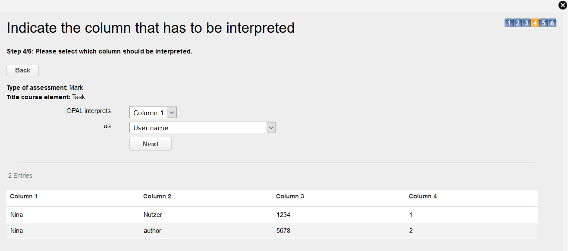The width and height of the screenshot is (568, 251).
Task: Click wizard step 1 indicator
Action: point(509,23)
